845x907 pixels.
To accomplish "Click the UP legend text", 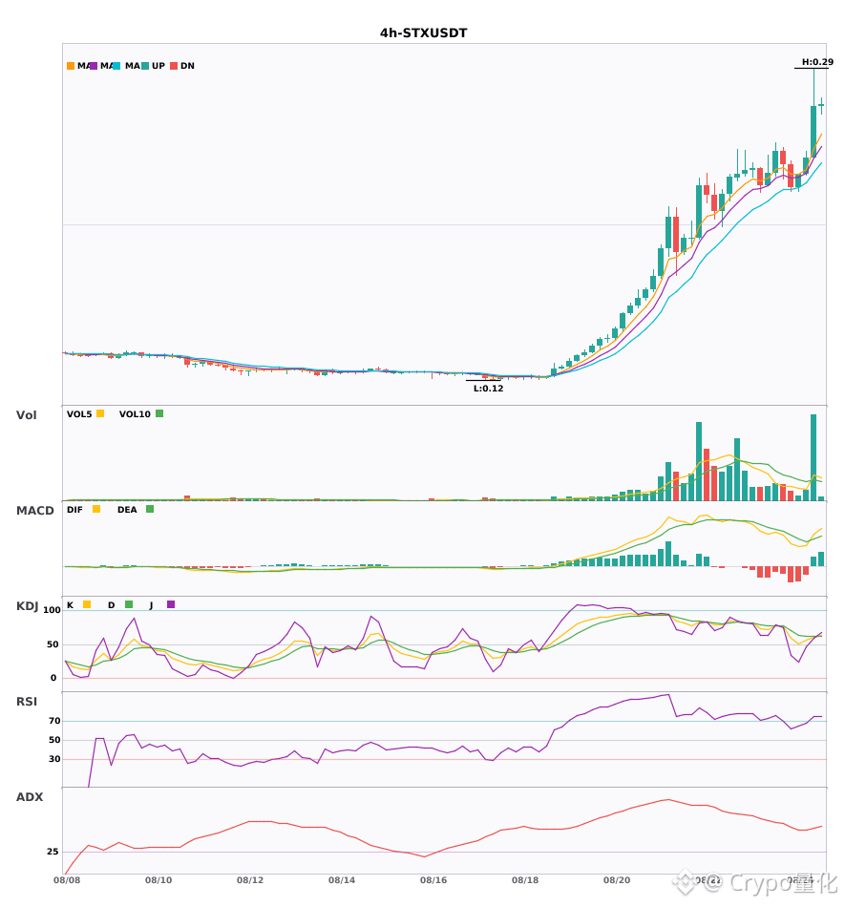I will click(158, 66).
